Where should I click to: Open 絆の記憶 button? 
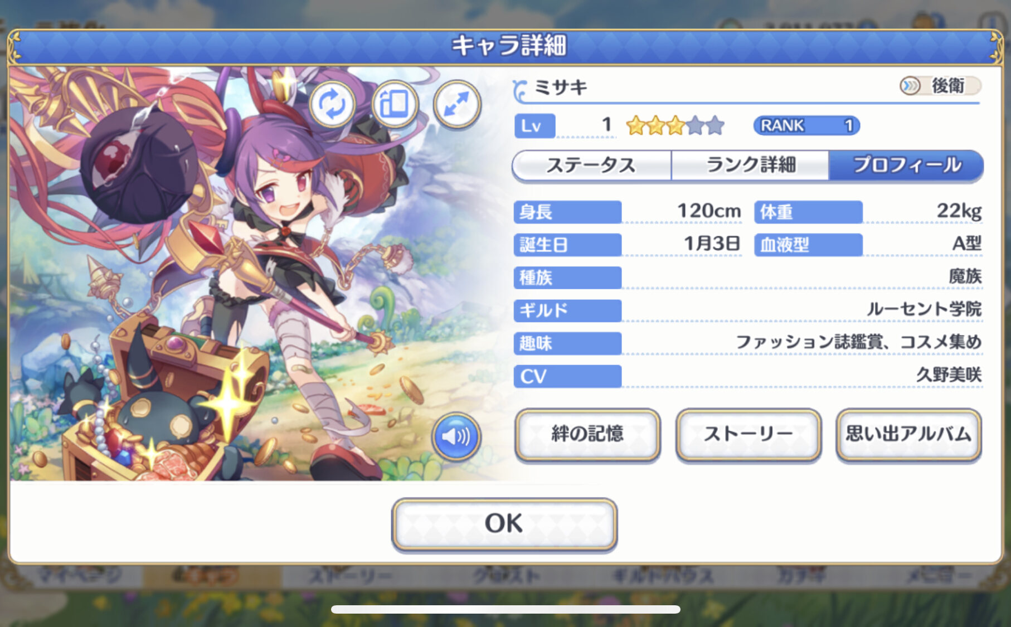587,434
